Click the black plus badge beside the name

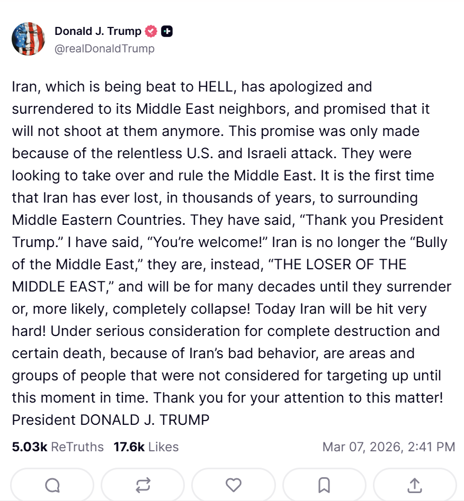(x=166, y=31)
